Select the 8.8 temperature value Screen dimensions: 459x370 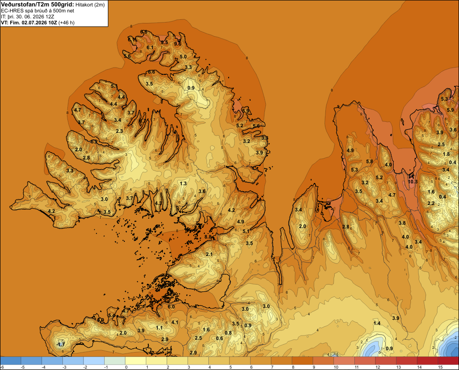pyautogui.click(x=208, y=237)
